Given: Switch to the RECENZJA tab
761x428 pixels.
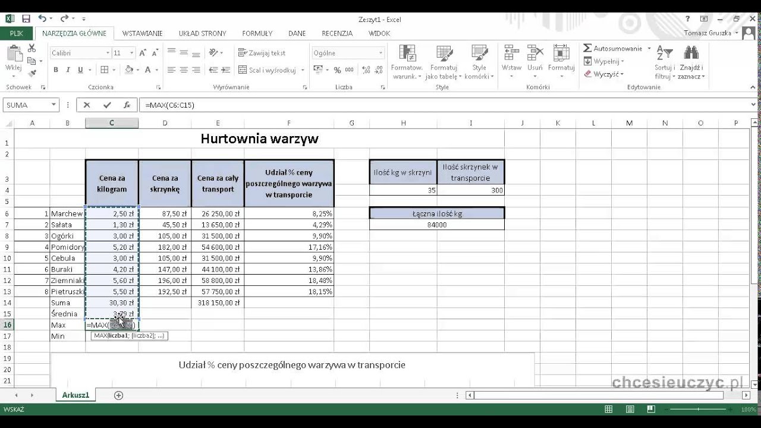Looking at the screenshot, I should pos(337,33).
